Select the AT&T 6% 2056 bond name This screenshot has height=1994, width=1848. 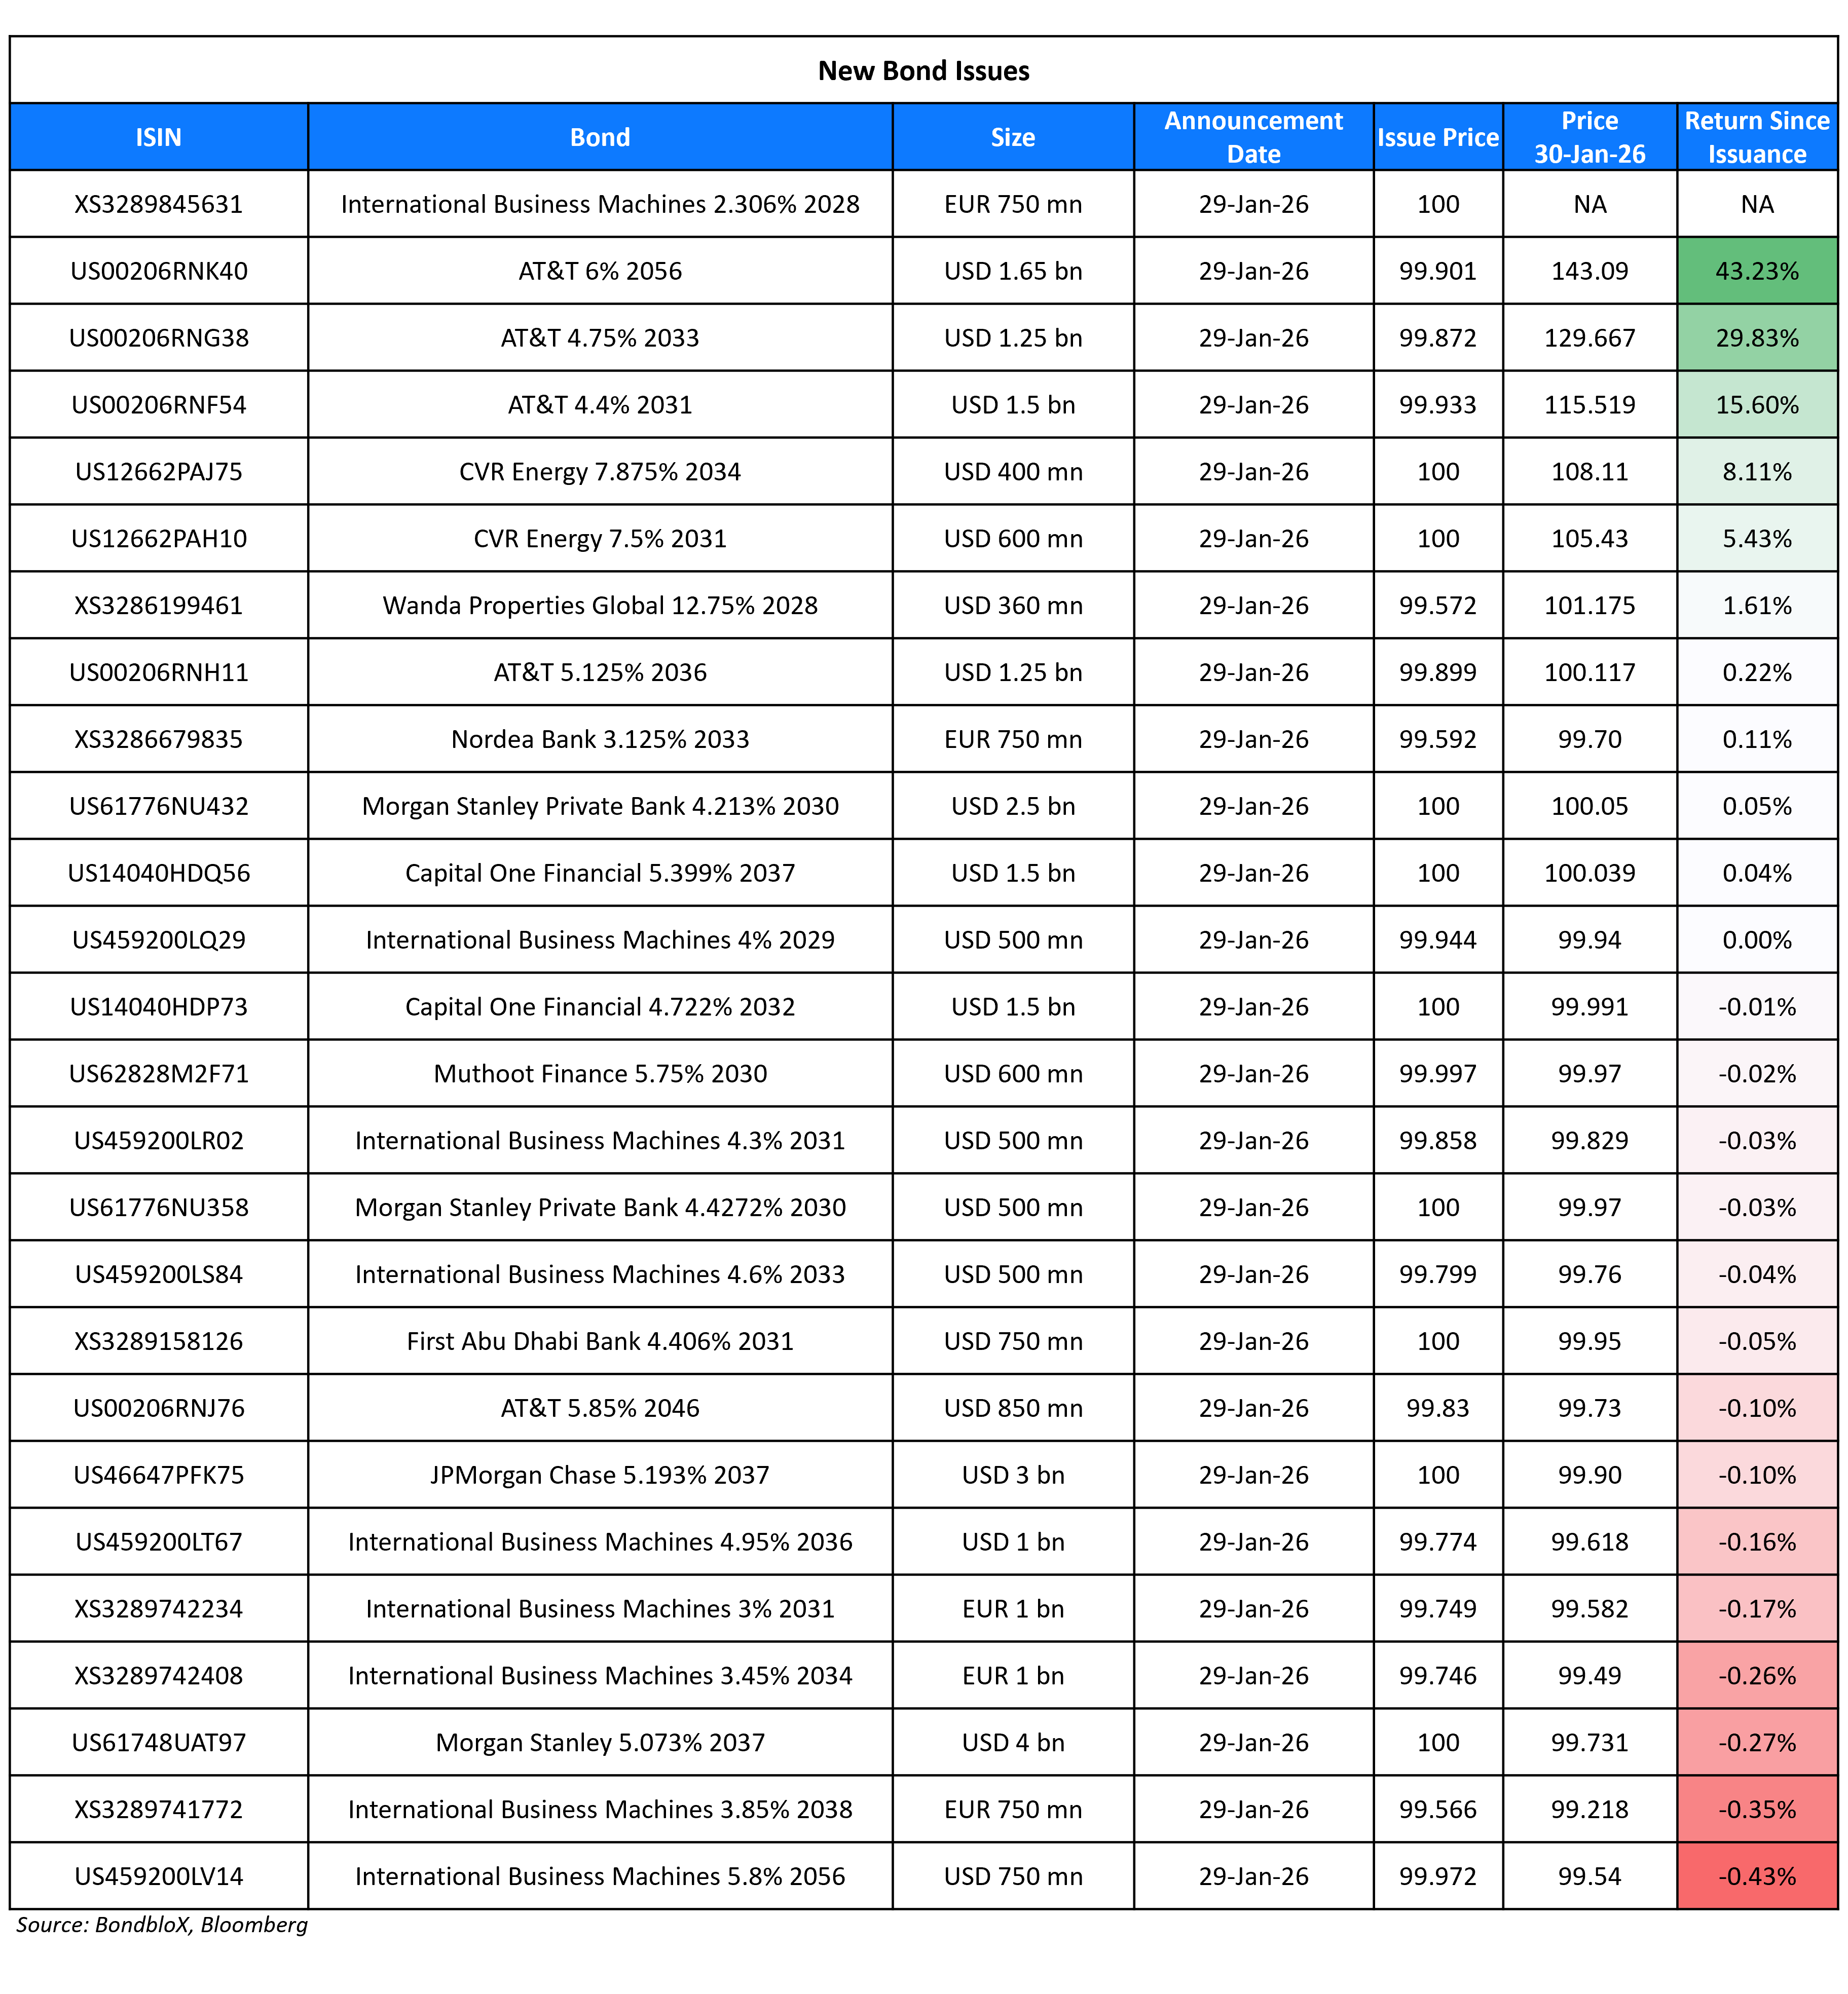point(600,271)
